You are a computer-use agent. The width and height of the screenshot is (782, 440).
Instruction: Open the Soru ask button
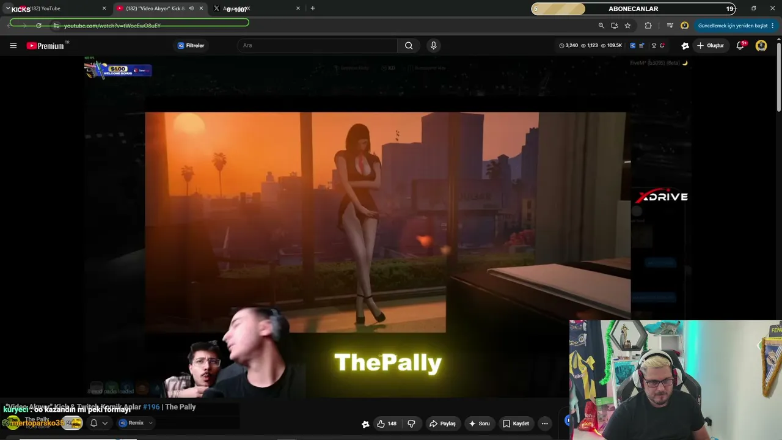pos(479,424)
